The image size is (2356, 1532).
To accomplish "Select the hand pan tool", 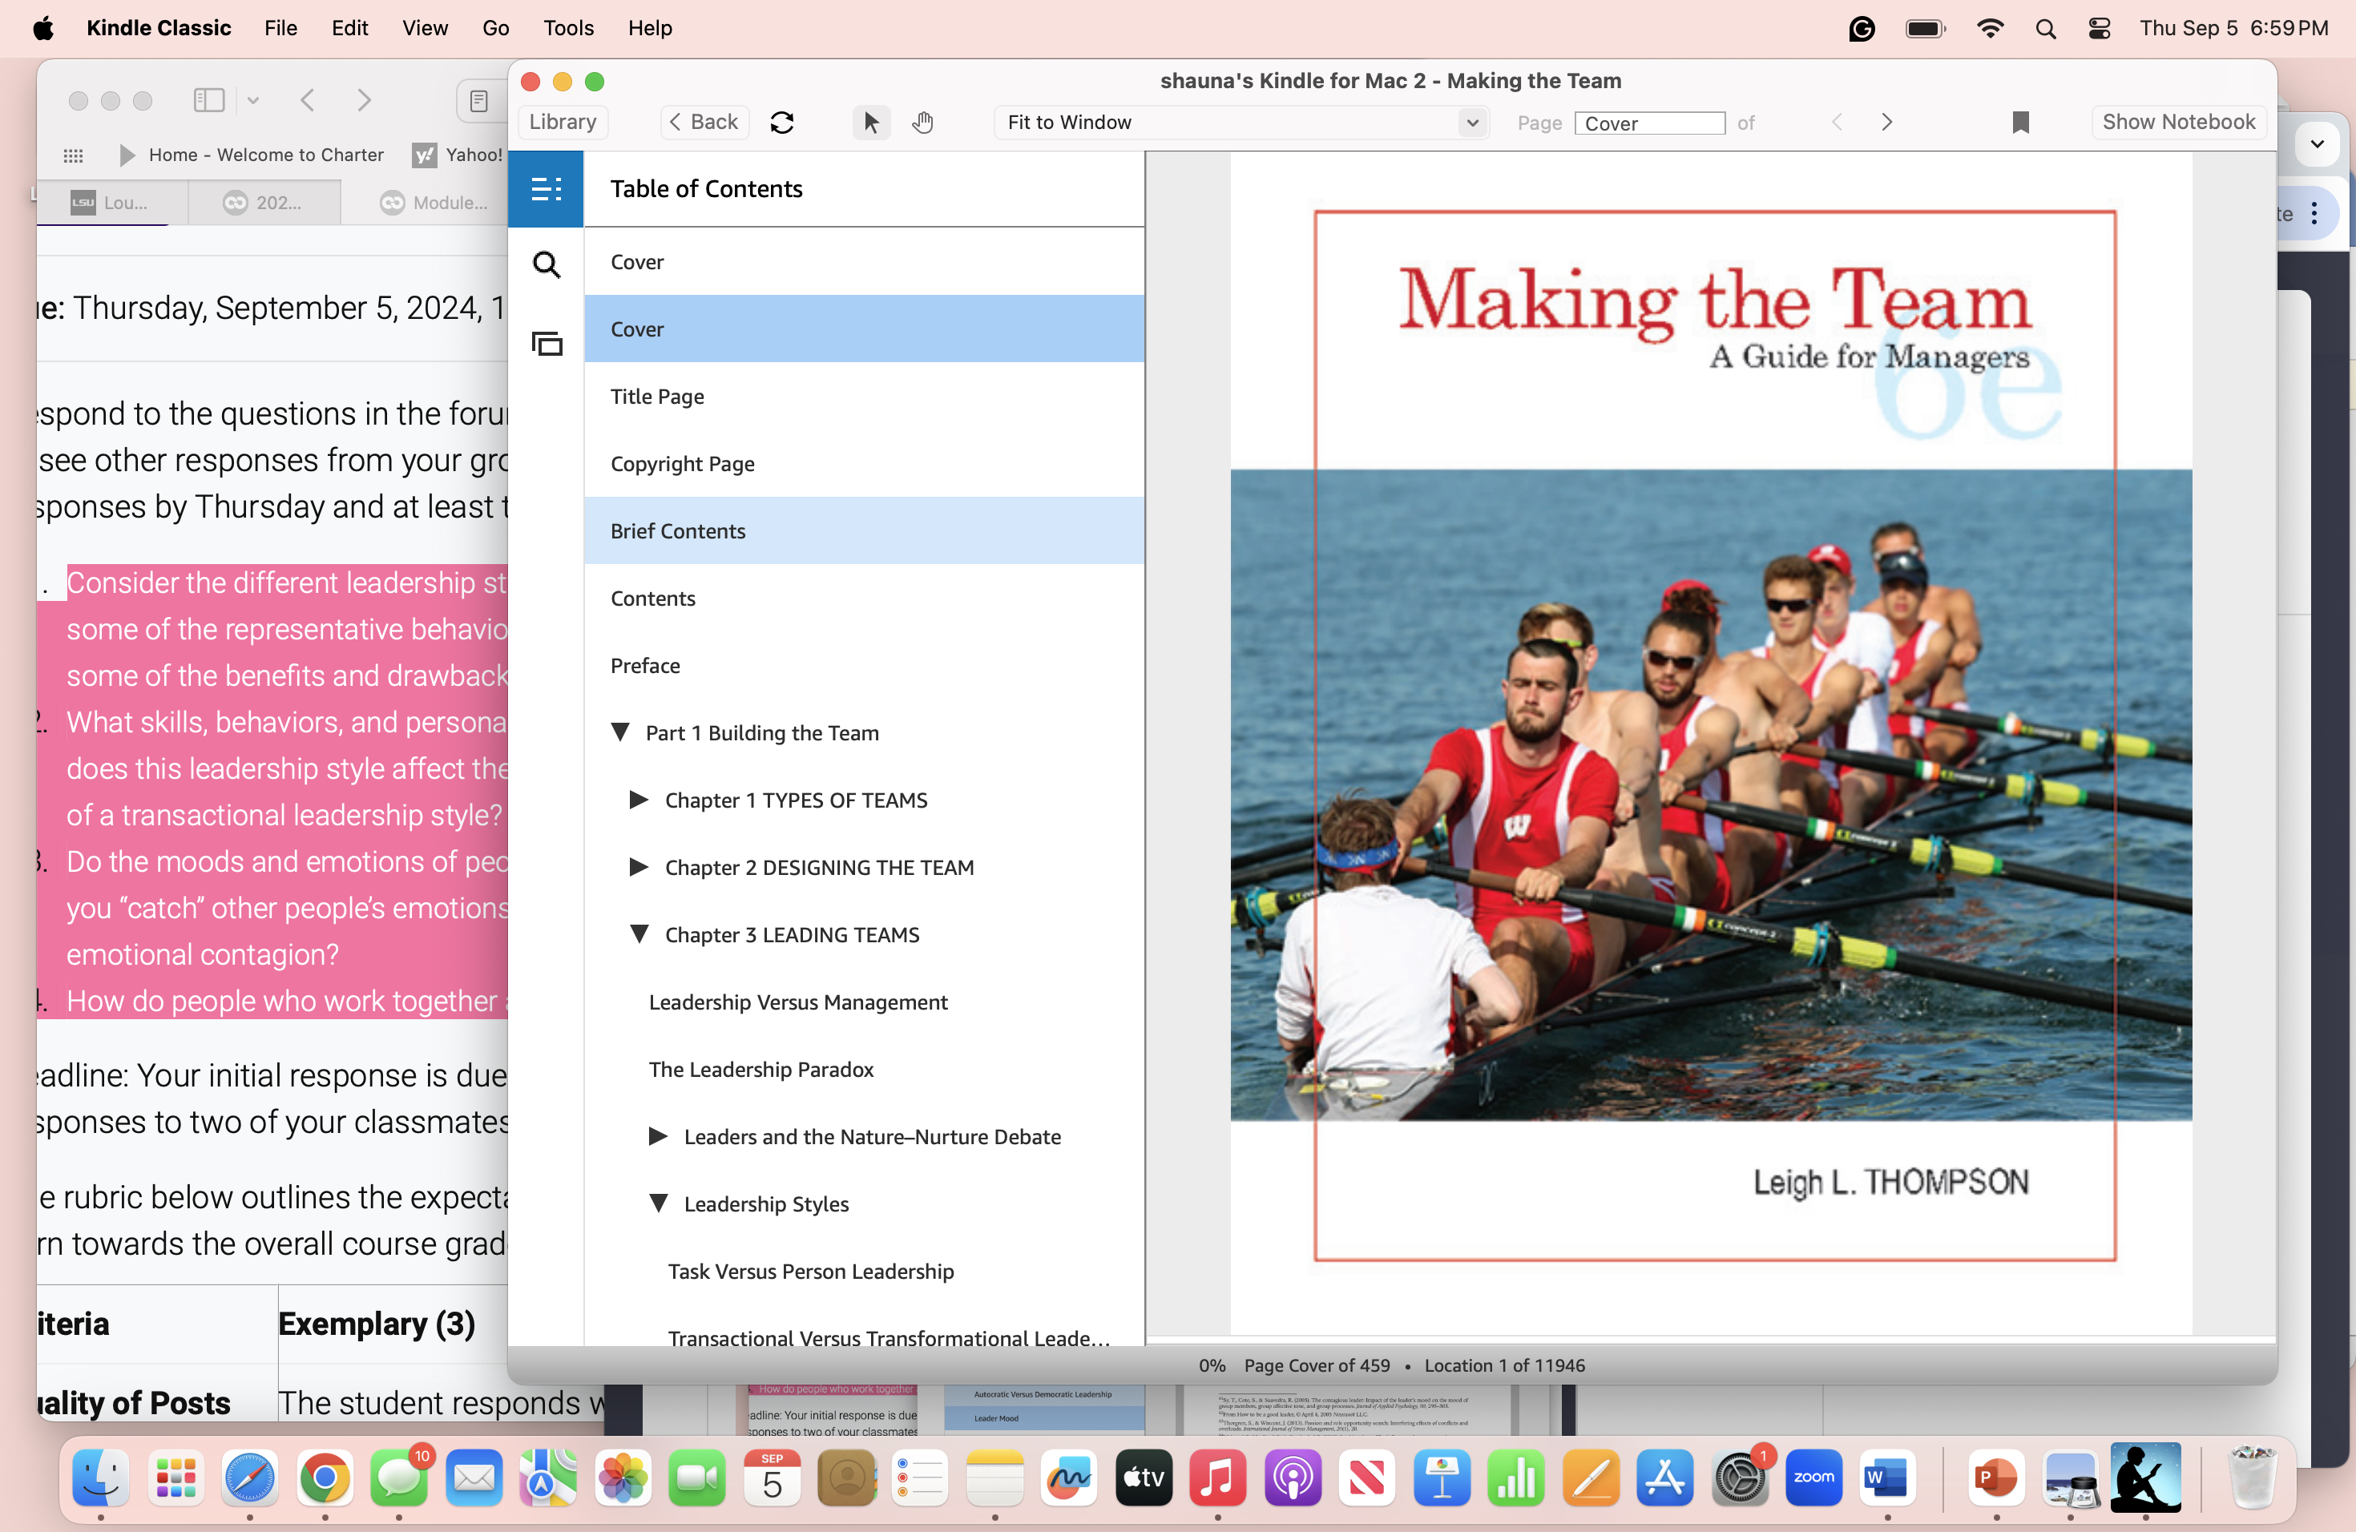I will (922, 122).
